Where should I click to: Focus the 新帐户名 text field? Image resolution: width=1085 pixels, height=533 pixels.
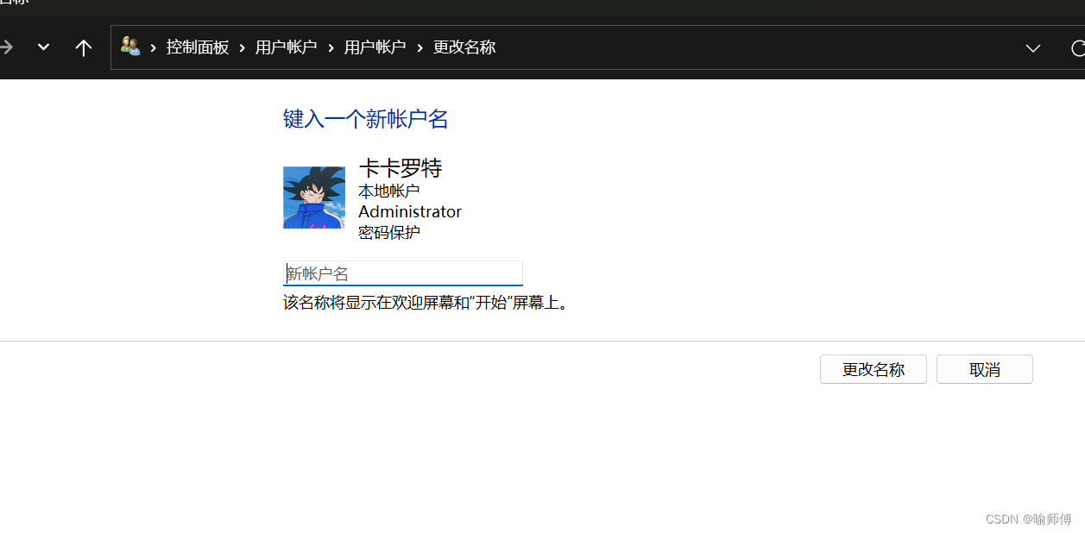point(403,273)
